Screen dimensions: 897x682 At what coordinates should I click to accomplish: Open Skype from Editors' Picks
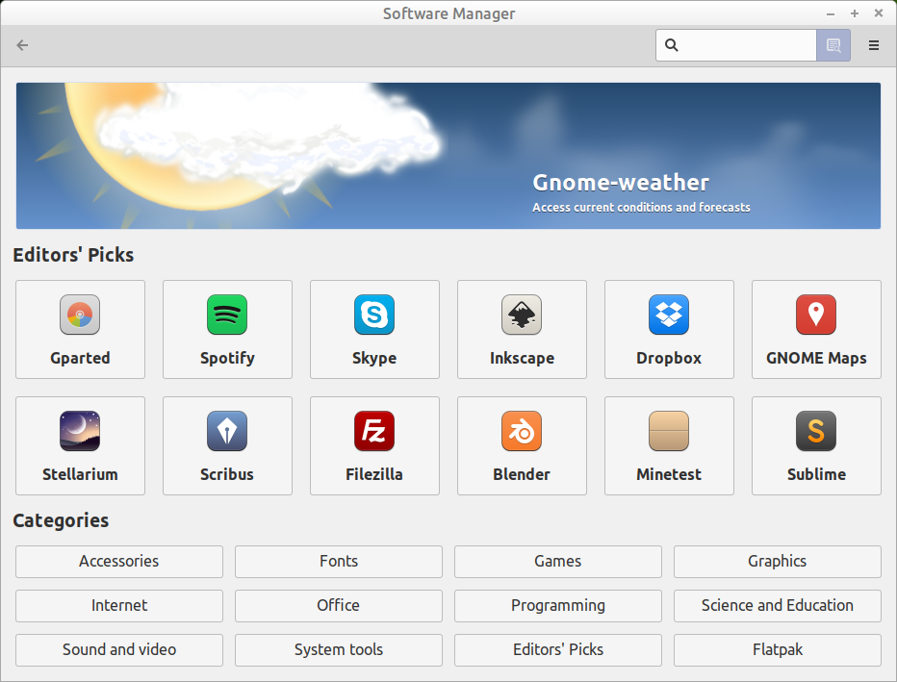[x=374, y=329]
